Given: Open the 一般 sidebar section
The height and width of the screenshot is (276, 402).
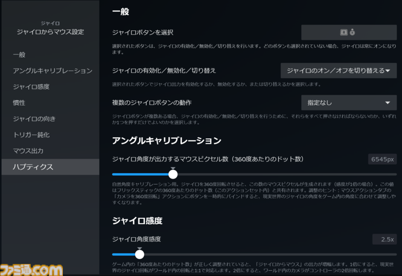Looking at the screenshot, I should (50, 54).
